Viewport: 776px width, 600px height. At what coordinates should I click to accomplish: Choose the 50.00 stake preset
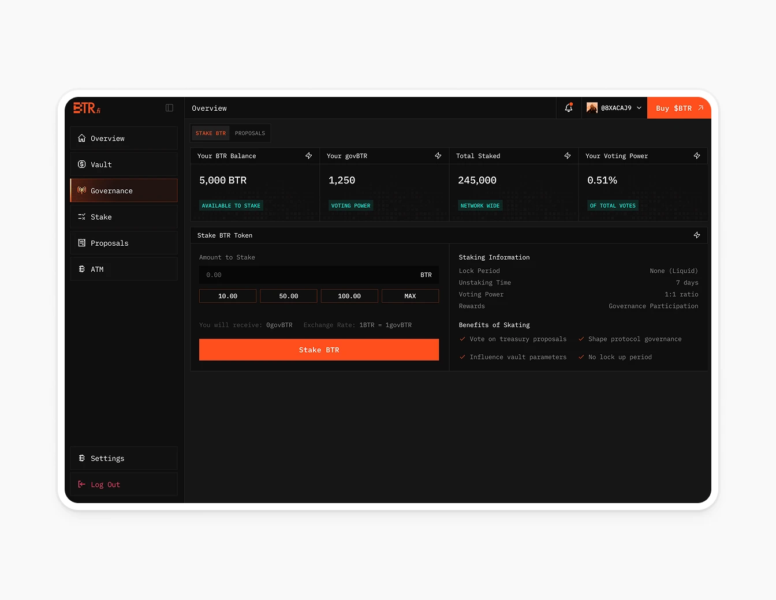(x=288, y=295)
